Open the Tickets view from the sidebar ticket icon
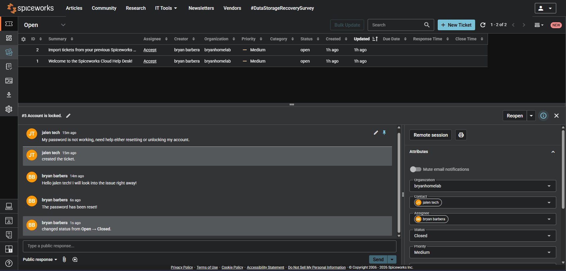The height and width of the screenshot is (271, 566). tap(9, 24)
